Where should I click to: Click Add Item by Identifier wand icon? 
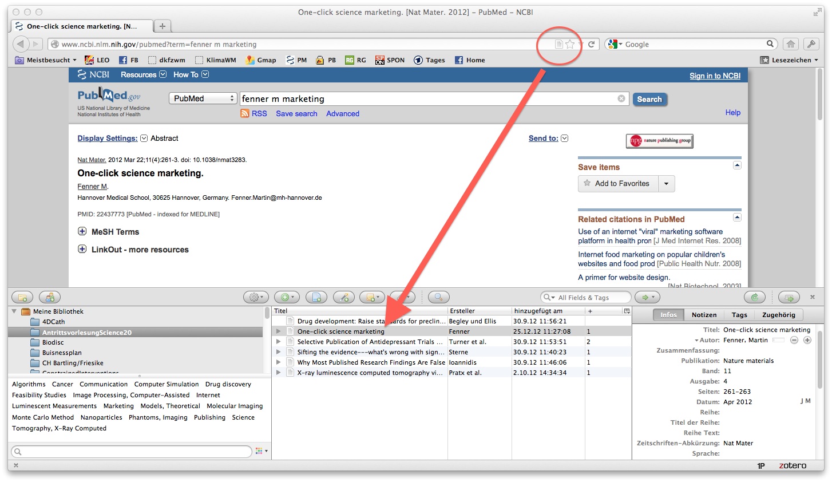pyautogui.click(x=344, y=297)
